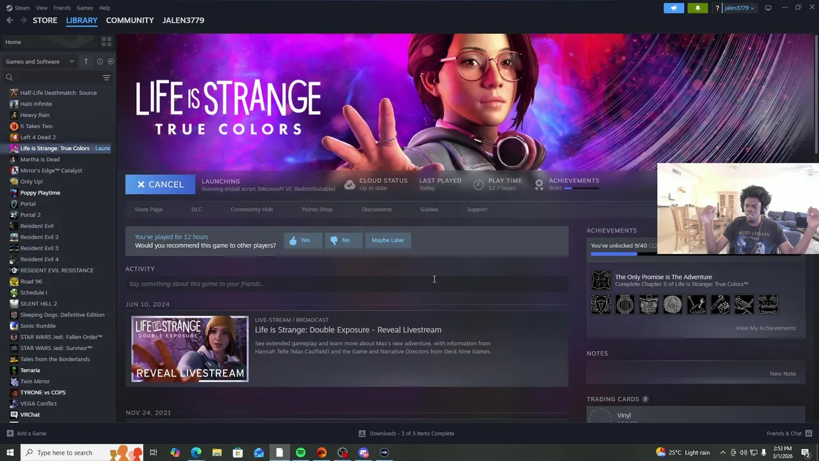Open the Store Page link

tap(148, 209)
